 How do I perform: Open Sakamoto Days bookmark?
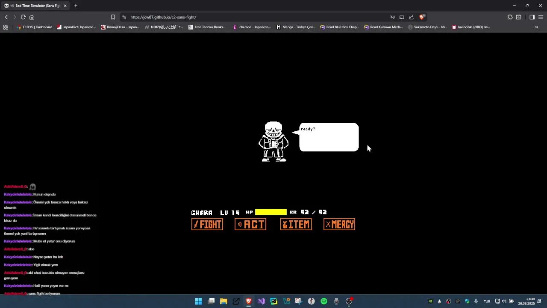427,27
